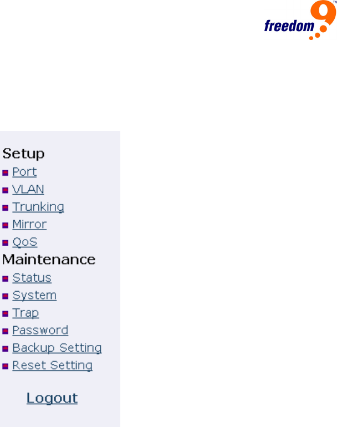Click the bullet icon beside Status
Viewport: 337px width, 427px height.
6,278
